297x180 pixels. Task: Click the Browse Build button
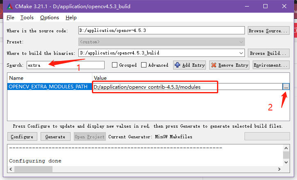point(268,53)
